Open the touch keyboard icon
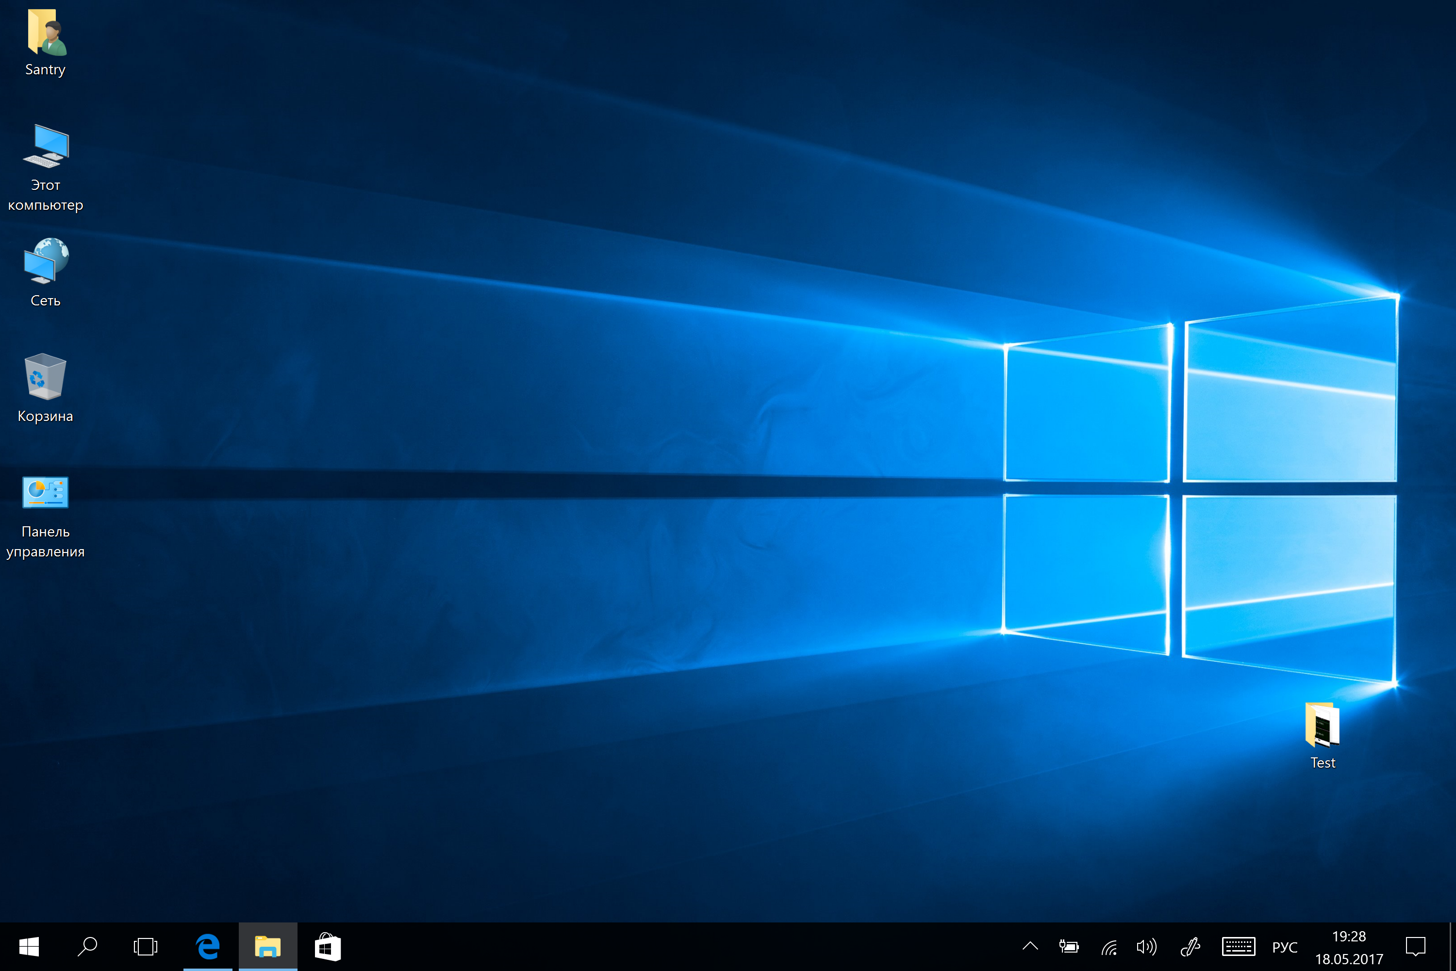Image resolution: width=1456 pixels, height=971 pixels. tap(1239, 947)
